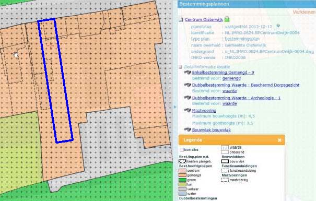Viewport: 316px width, 201px height.
Task: Click the gemengd orange color swatch in legend
Action: pos(182,175)
